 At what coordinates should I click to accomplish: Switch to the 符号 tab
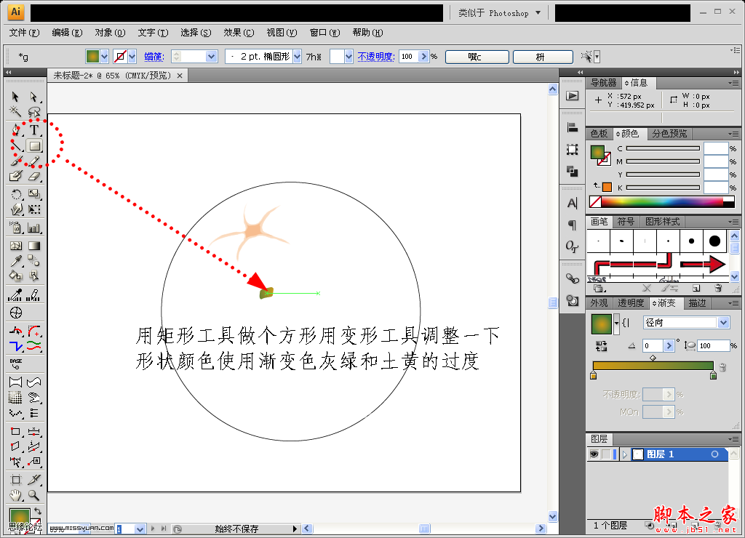tap(626, 221)
